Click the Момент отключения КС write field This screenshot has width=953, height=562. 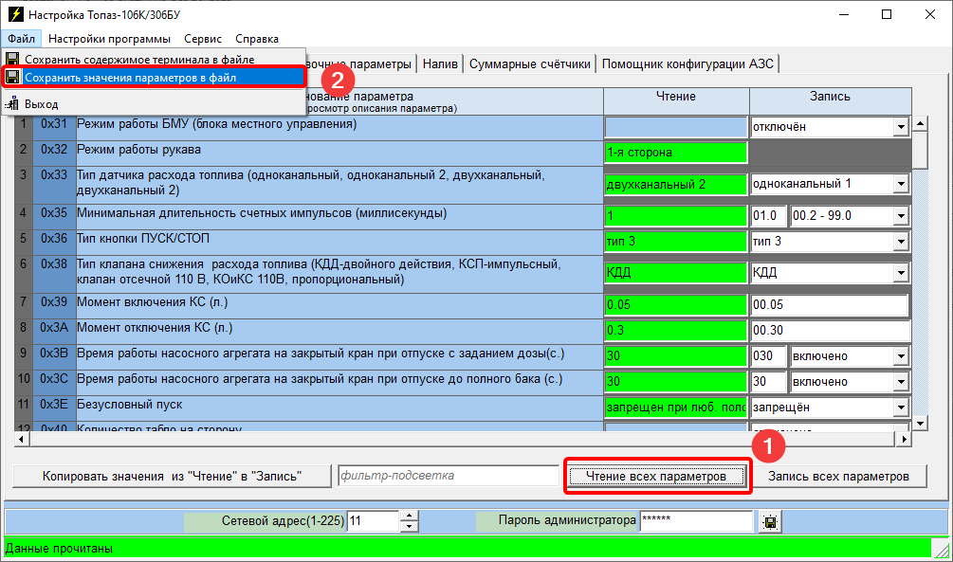click(830, 330)
